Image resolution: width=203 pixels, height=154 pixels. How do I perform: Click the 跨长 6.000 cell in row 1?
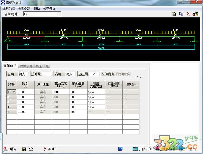click(x=25, y=92)
